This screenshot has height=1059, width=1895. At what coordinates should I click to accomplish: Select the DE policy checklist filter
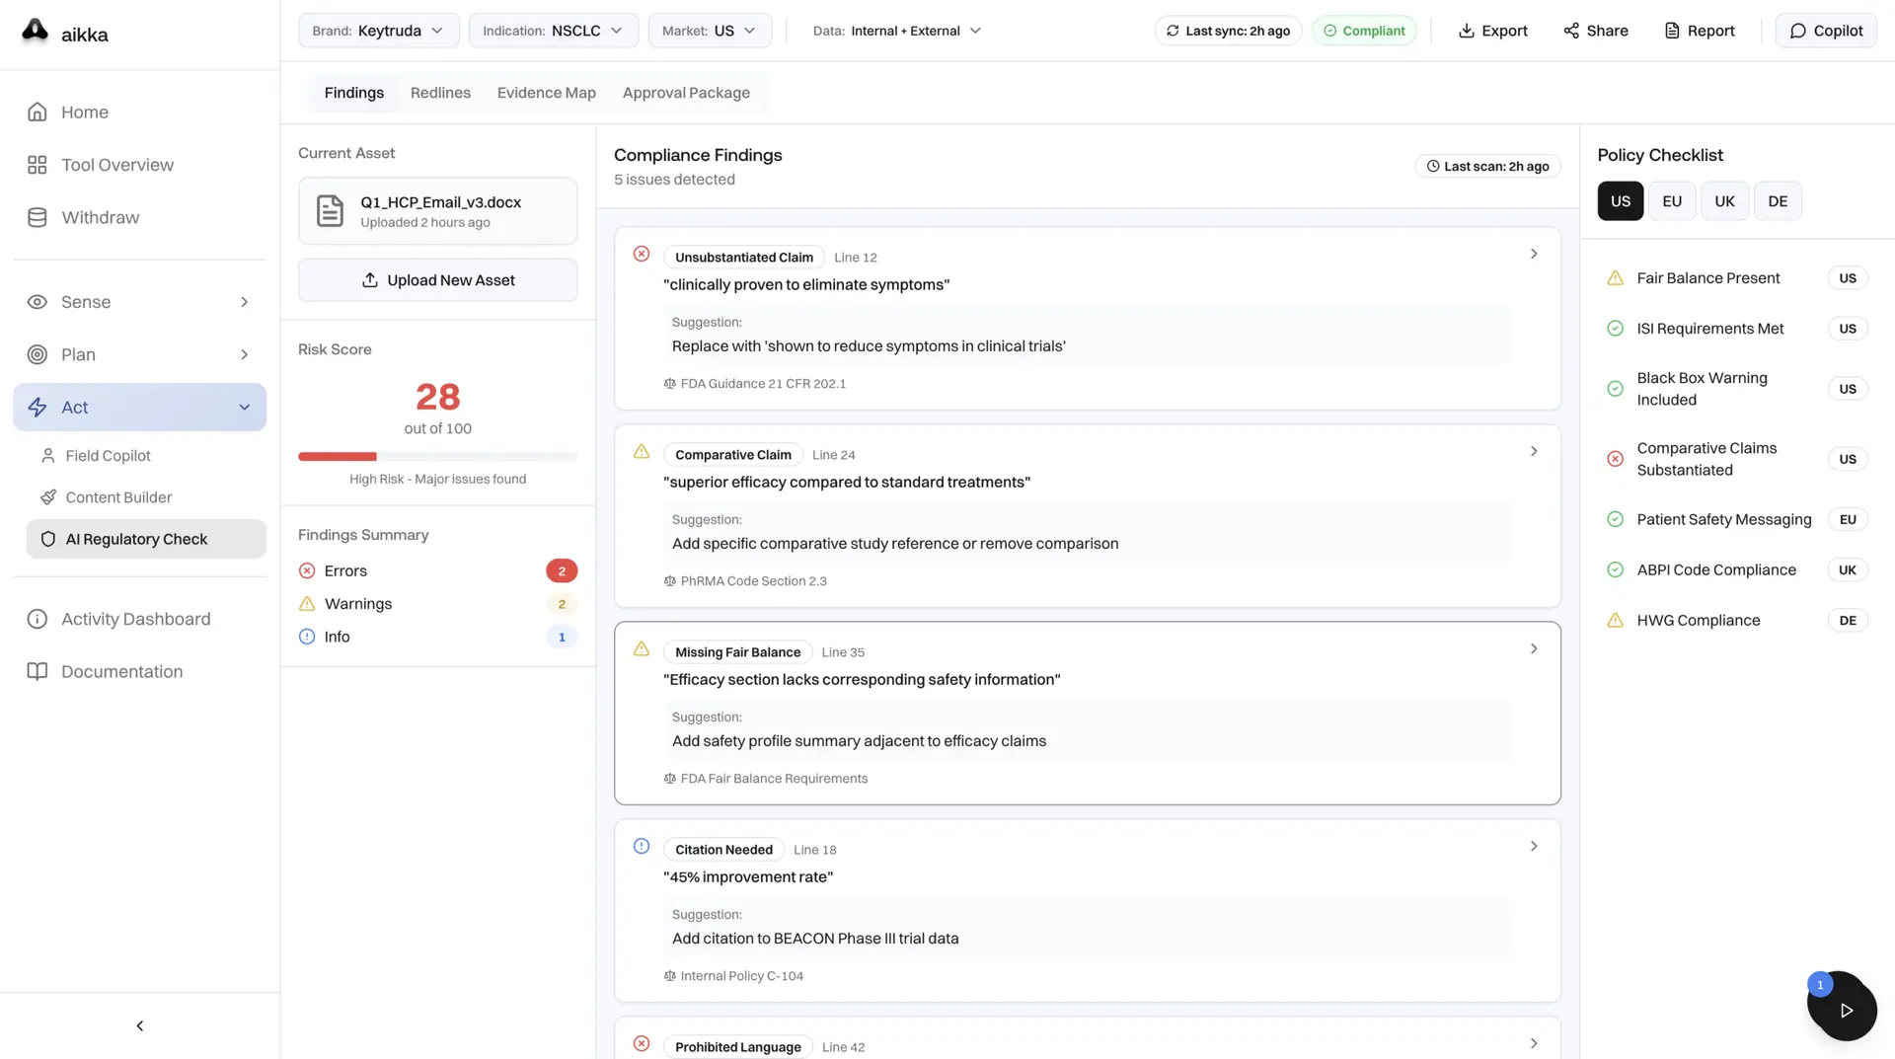point(1777,201)
